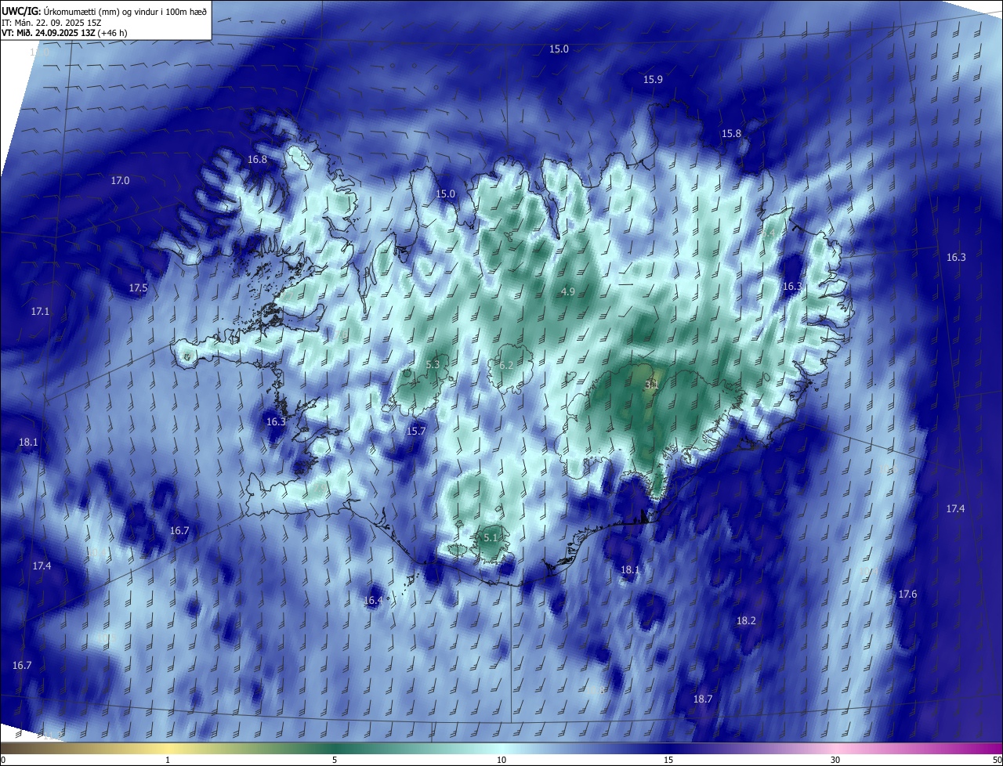The width and height of the screenshot is (1003, 766).
Task: Click the map value 15.7
Action: point(416,431)
